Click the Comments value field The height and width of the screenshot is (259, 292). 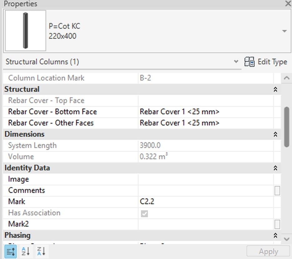pos(206,190)
